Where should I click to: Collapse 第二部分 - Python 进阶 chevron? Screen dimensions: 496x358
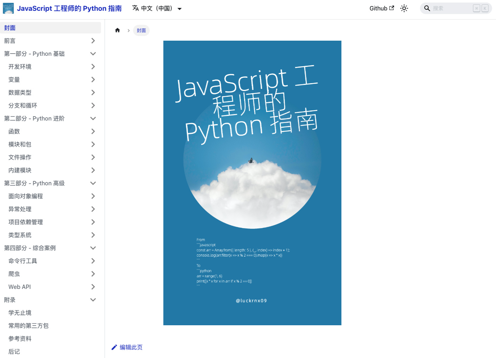coord(93,118)
